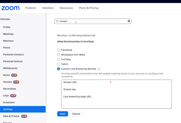Click the NEW badge next to Notes
Viewport: 181px width, 123px height.
(x=14, y=75)
